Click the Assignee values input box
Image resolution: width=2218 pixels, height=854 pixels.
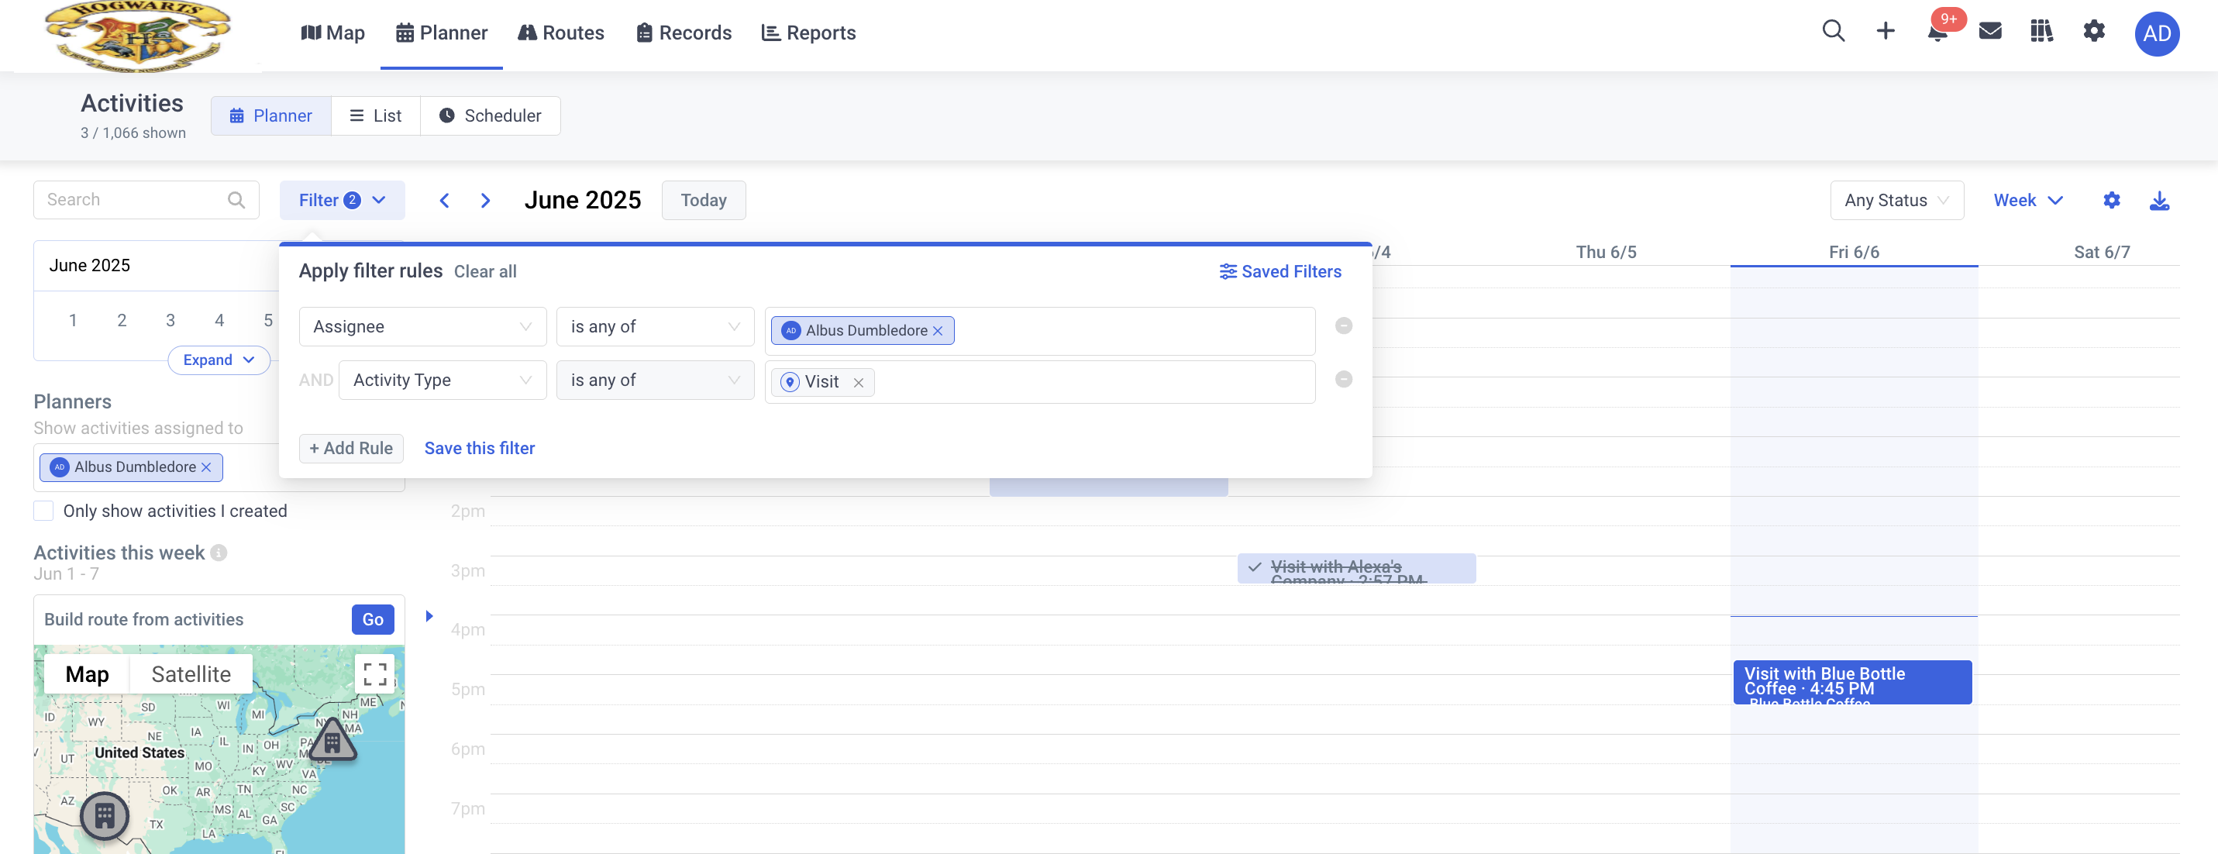coord(1040,331)
